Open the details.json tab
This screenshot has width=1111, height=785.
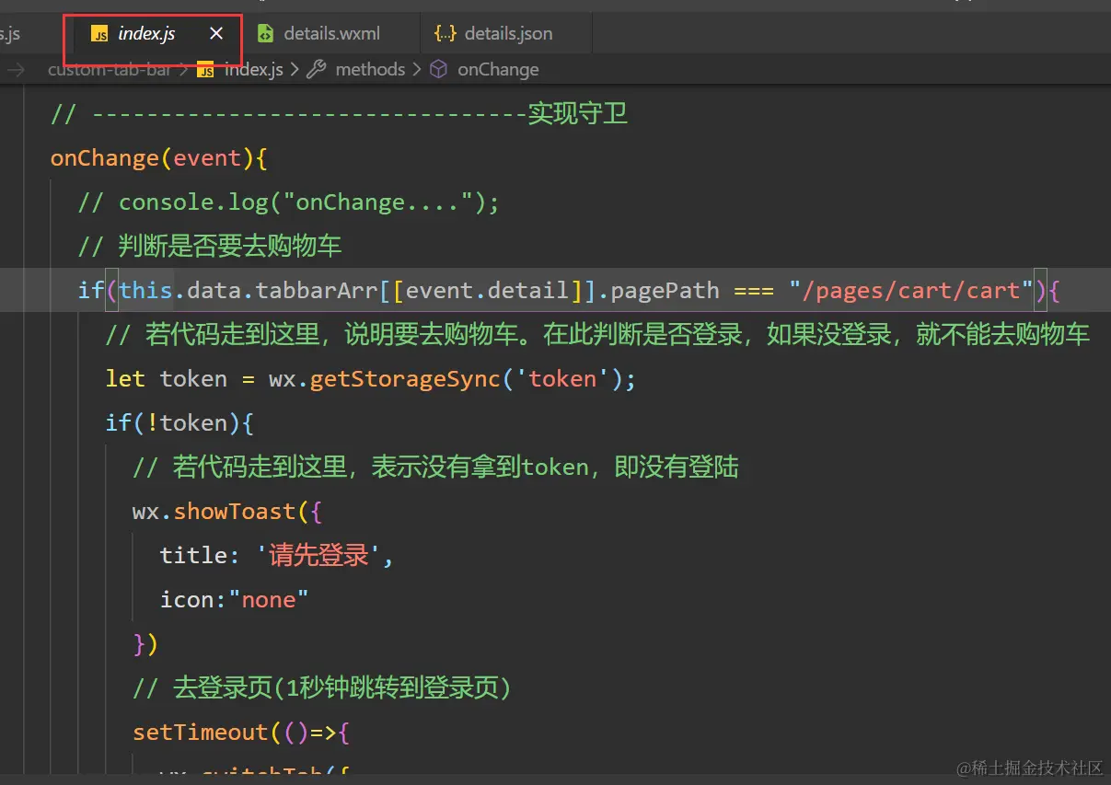[x=508, y=34]
